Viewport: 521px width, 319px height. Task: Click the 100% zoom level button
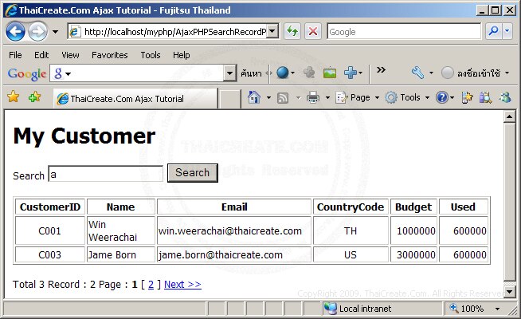pos(468,309)
